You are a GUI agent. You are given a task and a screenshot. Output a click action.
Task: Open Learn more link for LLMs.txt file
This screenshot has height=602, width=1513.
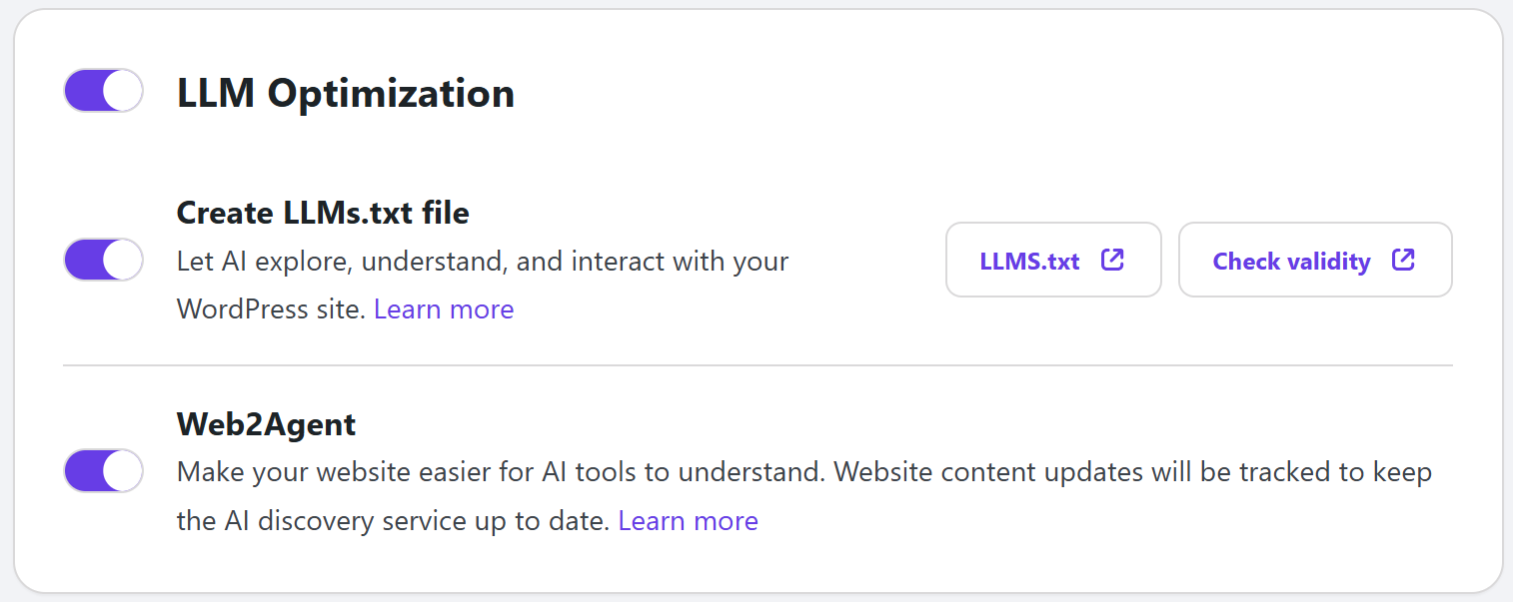pyautogui.click(x=444, y=309)
